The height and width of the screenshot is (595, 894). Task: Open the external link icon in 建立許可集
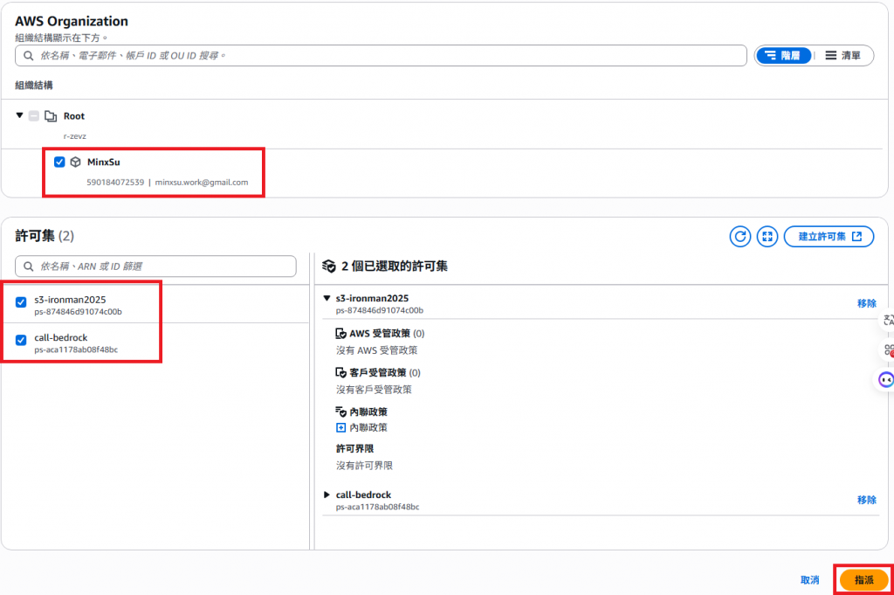[857, 236]
